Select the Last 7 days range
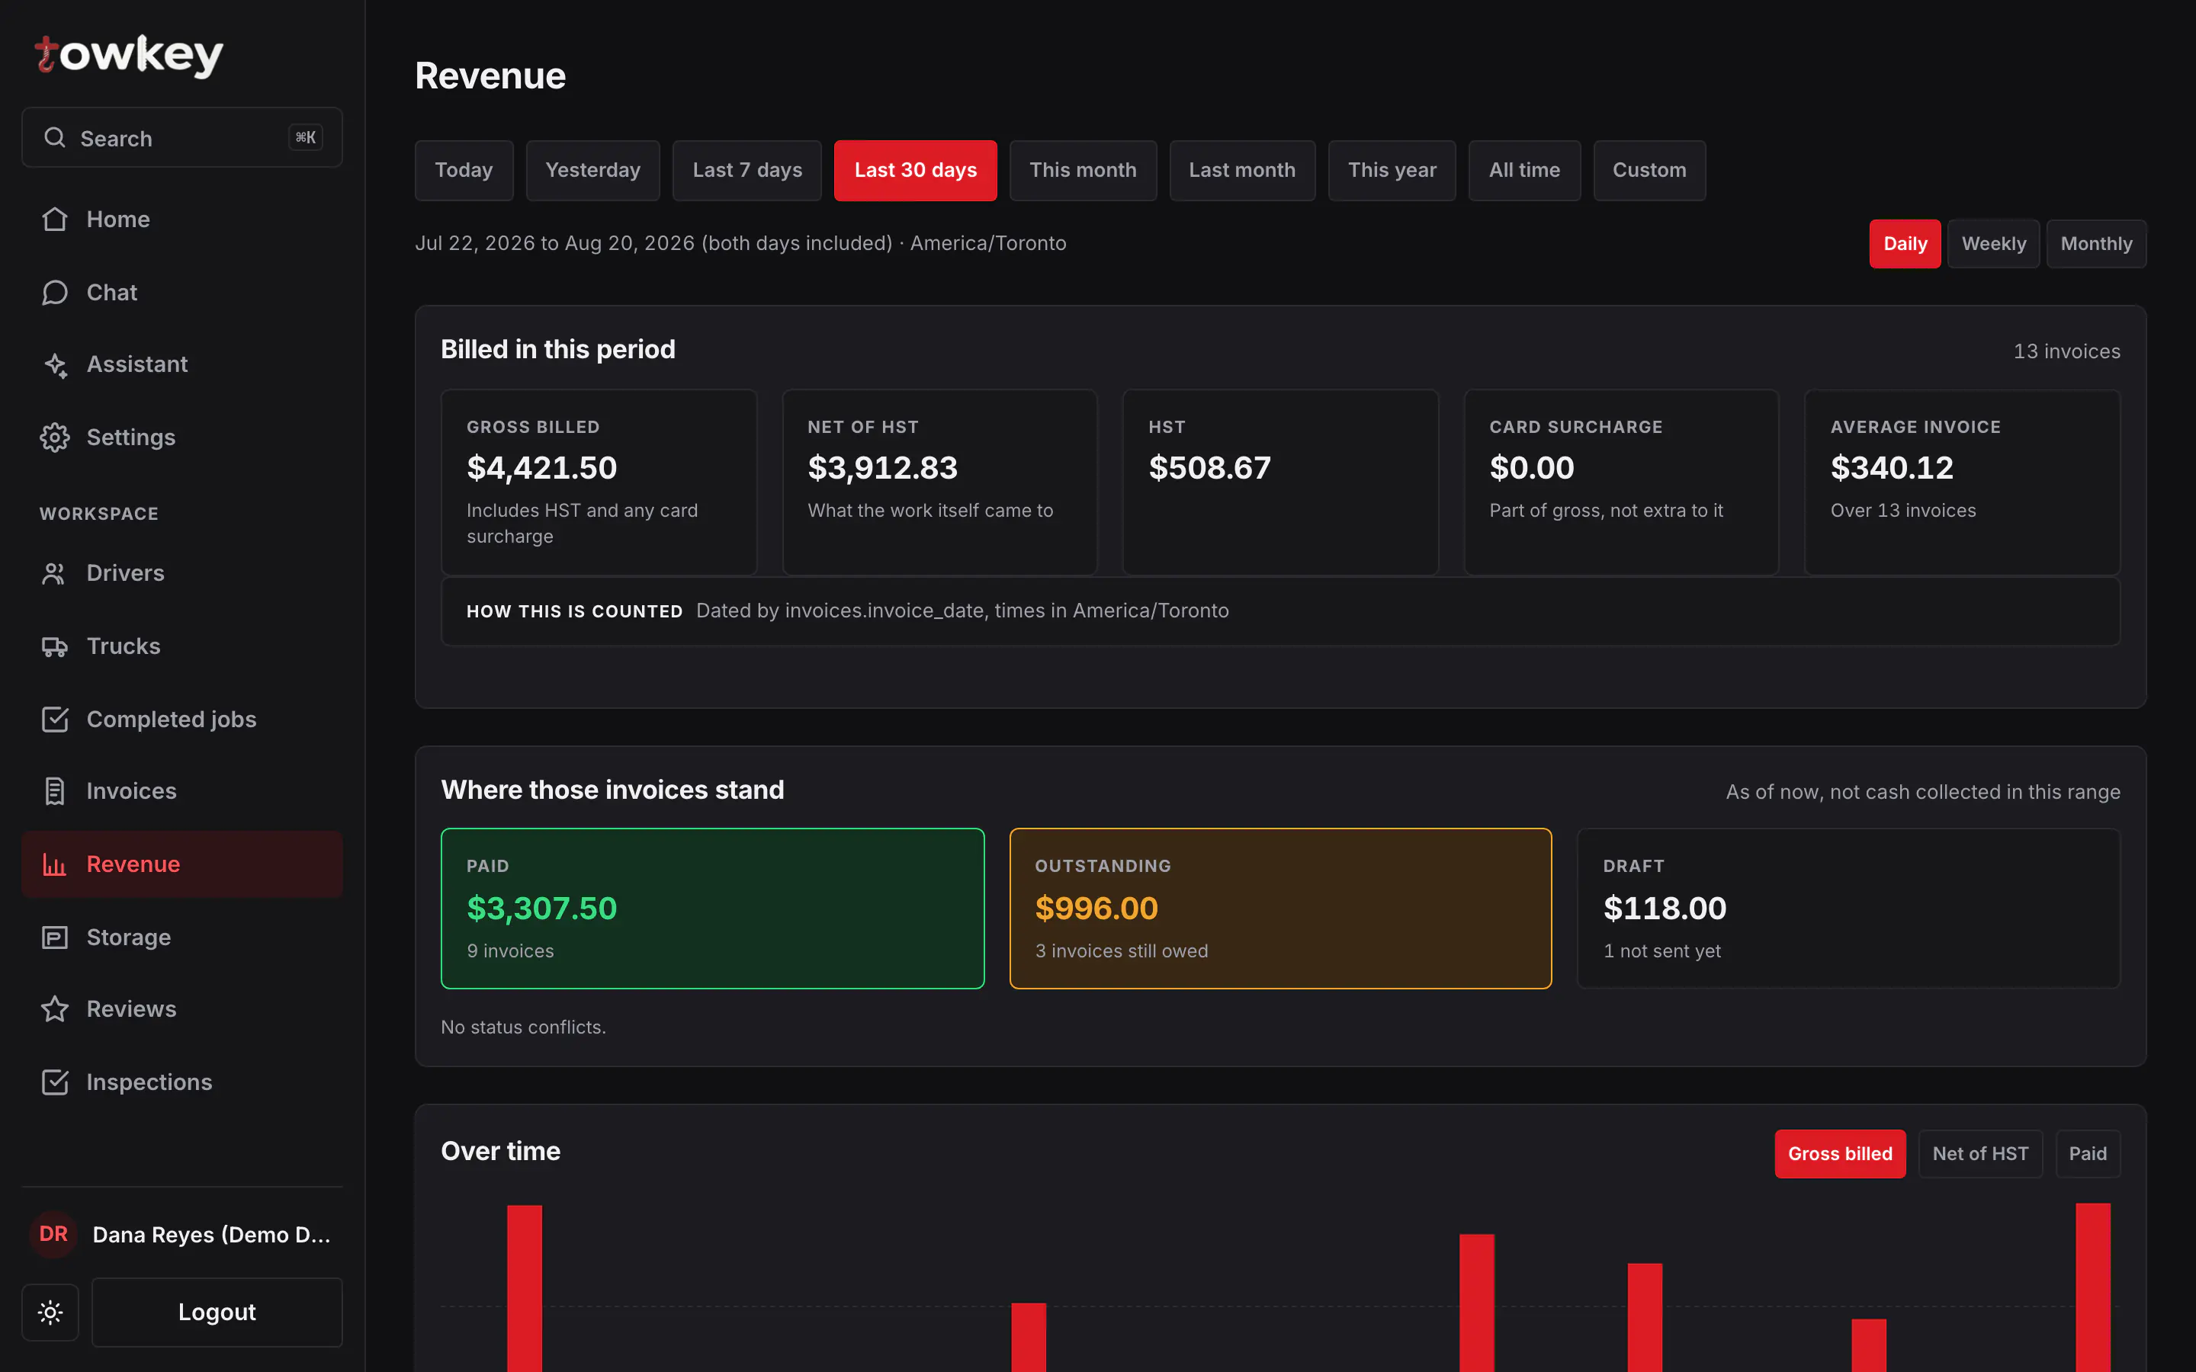The width and height of the screenshot is (2196, 1372). [x=746, y=171]
